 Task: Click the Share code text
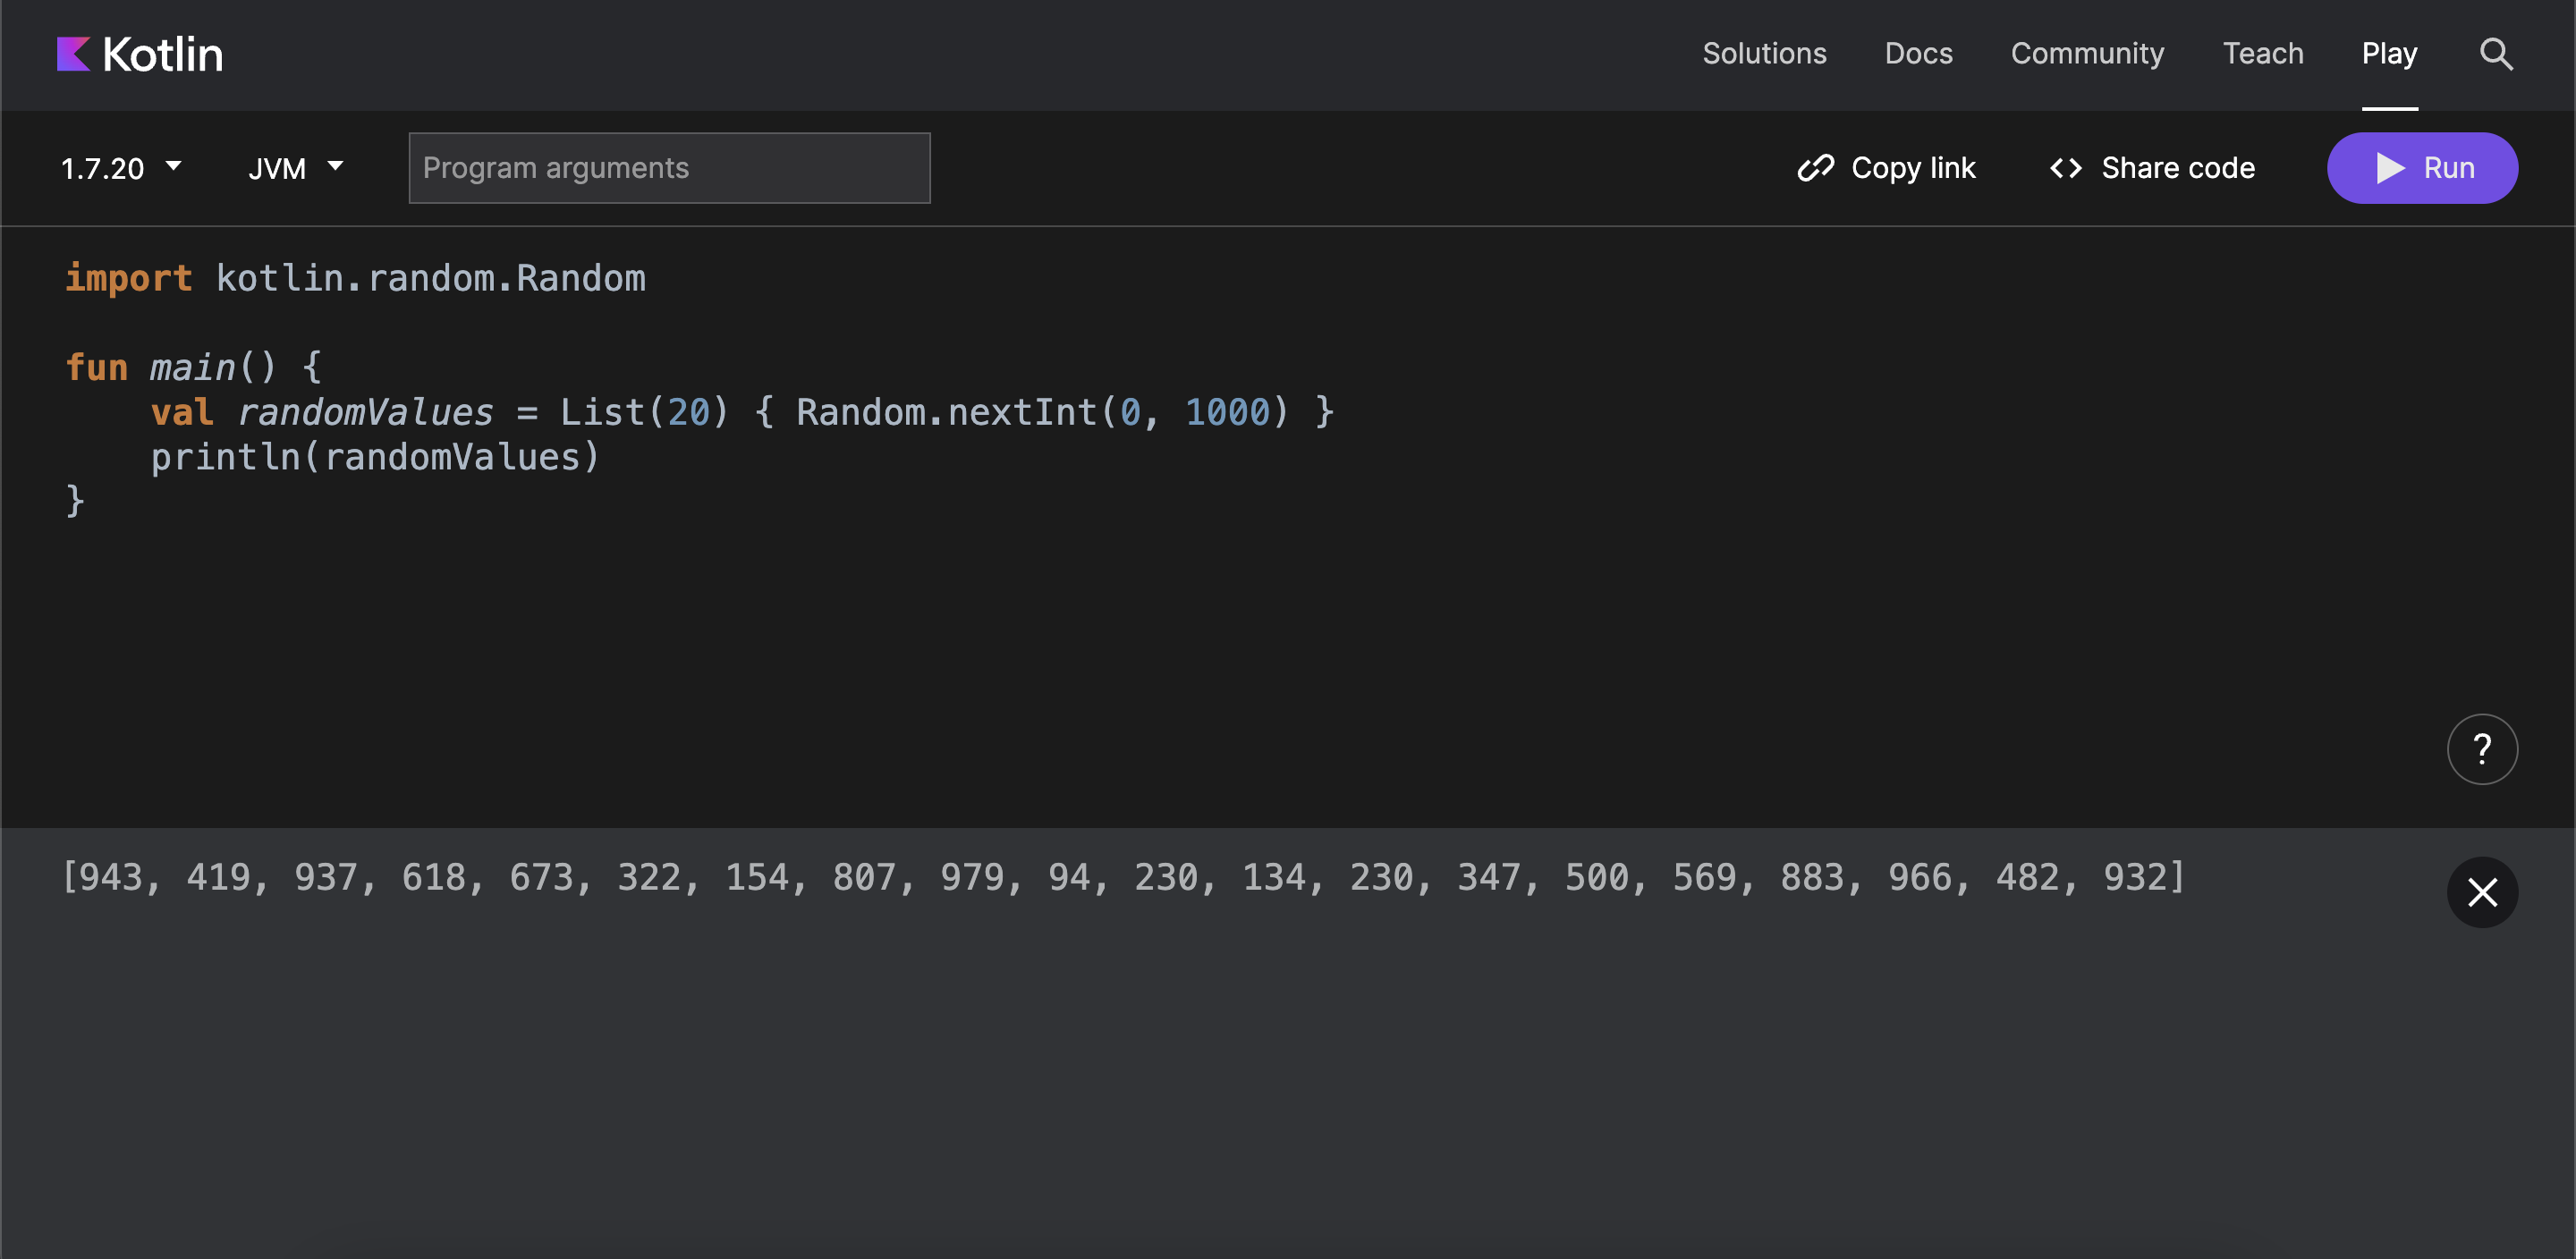(2177, 168)
